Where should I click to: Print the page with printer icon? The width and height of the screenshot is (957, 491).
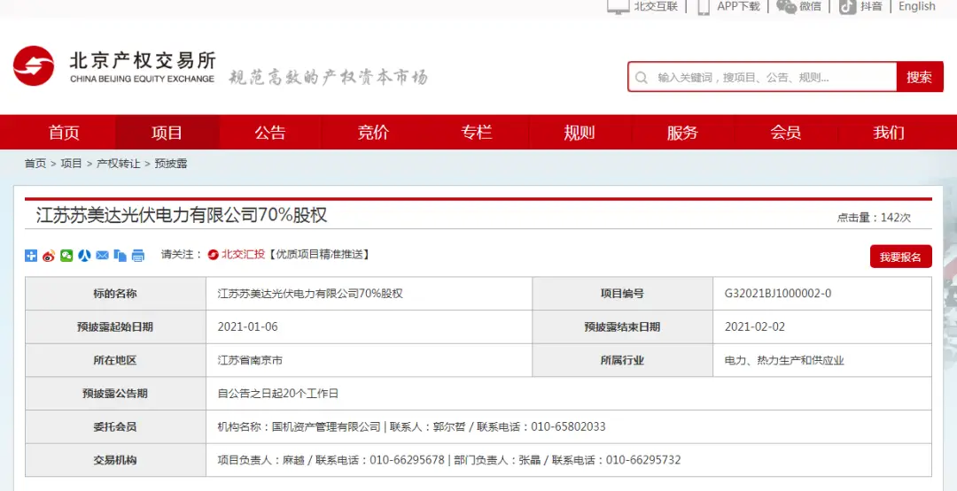pyautogui.click(x=138, y=256)
